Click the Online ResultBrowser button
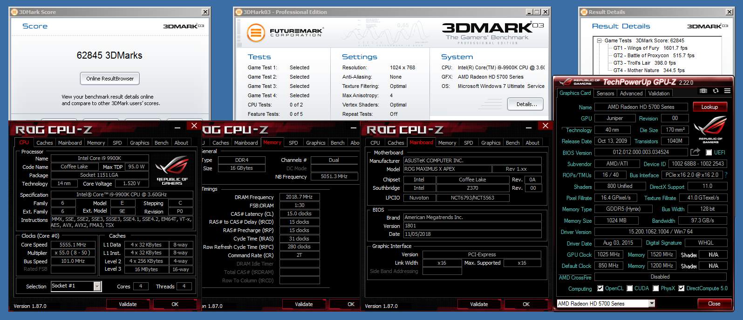 pos(110,79)
